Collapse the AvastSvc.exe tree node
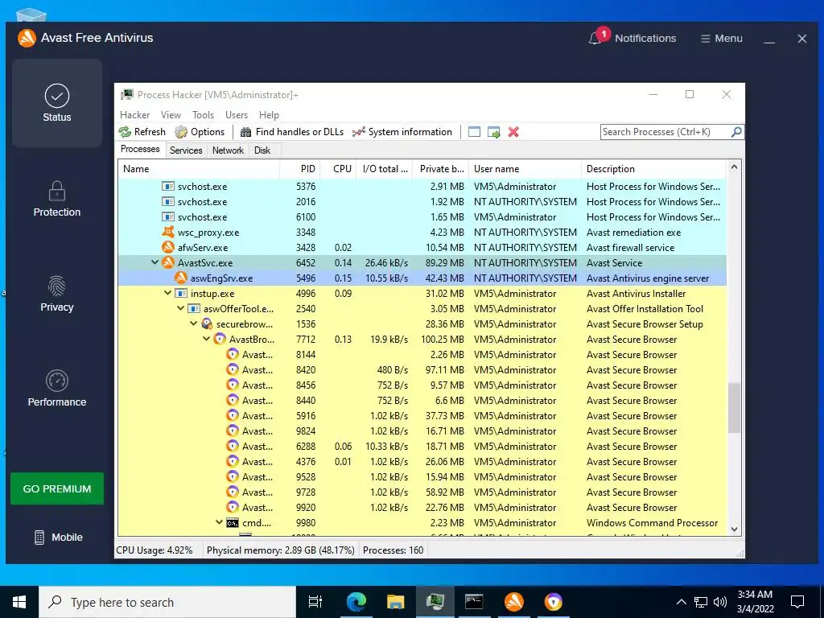The width and height of the screenshot is (824, 618). point(155,262)
